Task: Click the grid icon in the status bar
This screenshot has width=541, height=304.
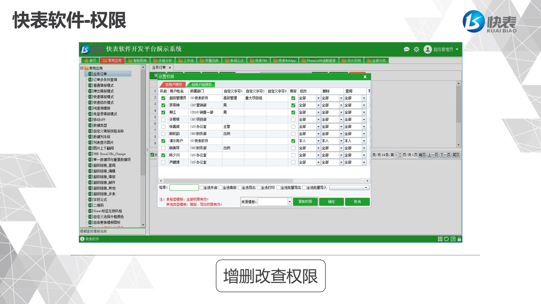Action: [x=440, y=239]
